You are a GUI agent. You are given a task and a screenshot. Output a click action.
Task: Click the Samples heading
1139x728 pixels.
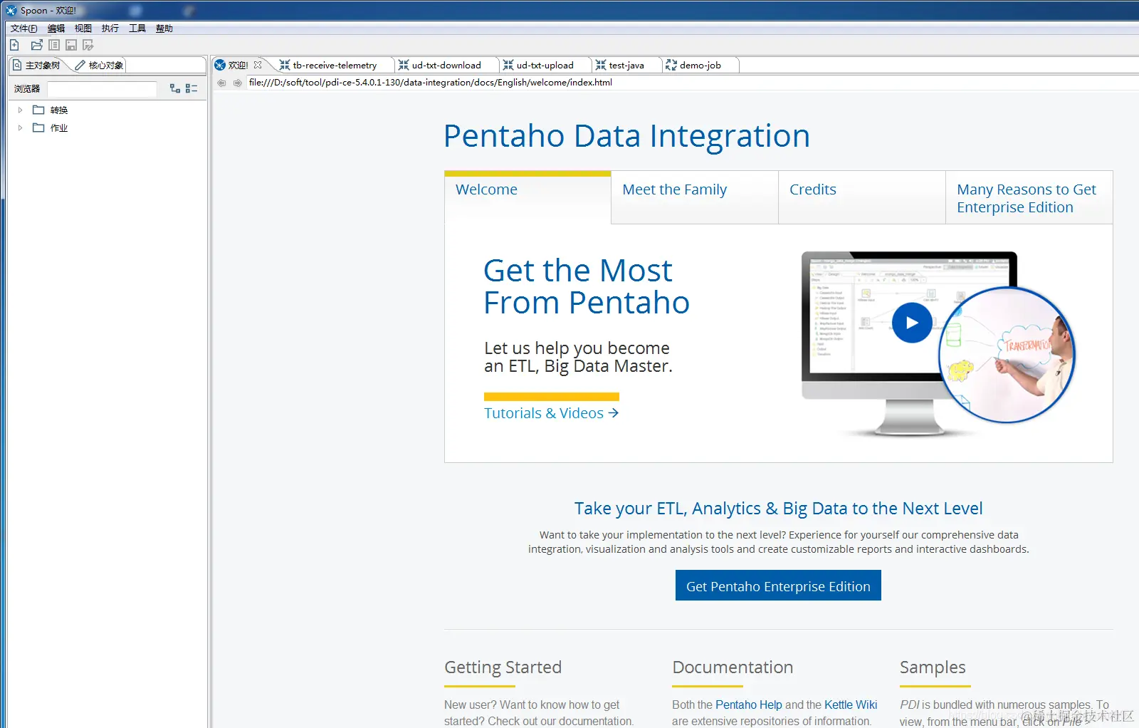tap(933, 667)
